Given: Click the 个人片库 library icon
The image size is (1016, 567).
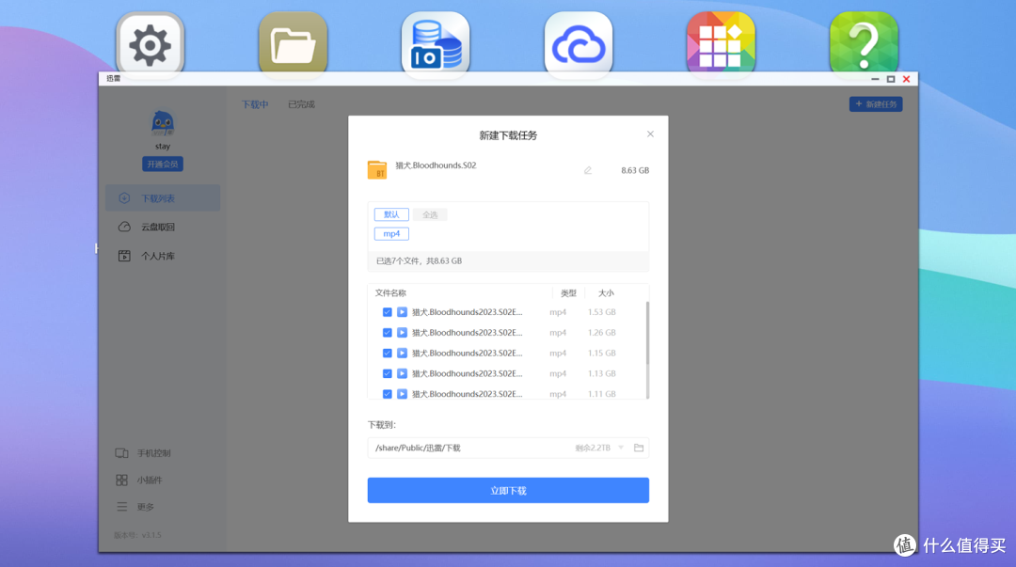Looking at the screenshot, I should [124, 256].
